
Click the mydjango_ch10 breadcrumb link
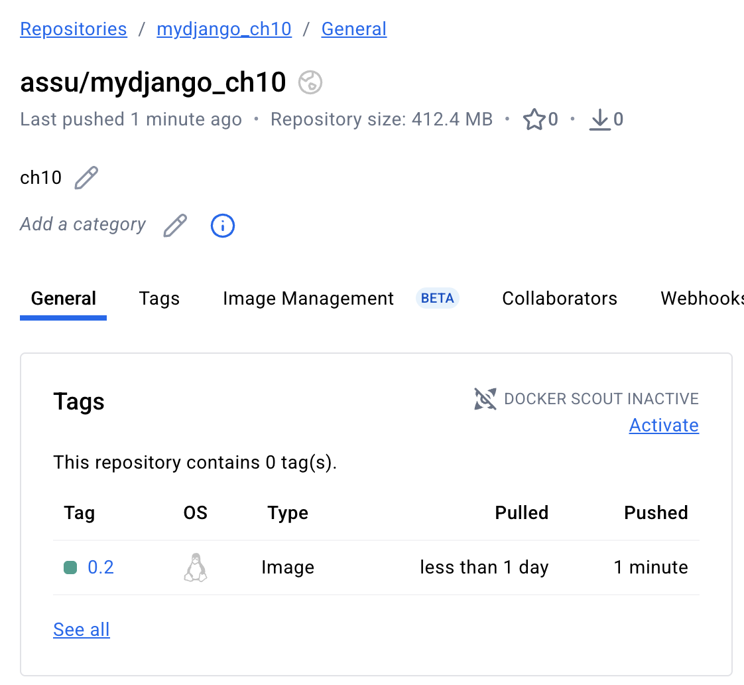pyautogui.click(x=224, y=29)
